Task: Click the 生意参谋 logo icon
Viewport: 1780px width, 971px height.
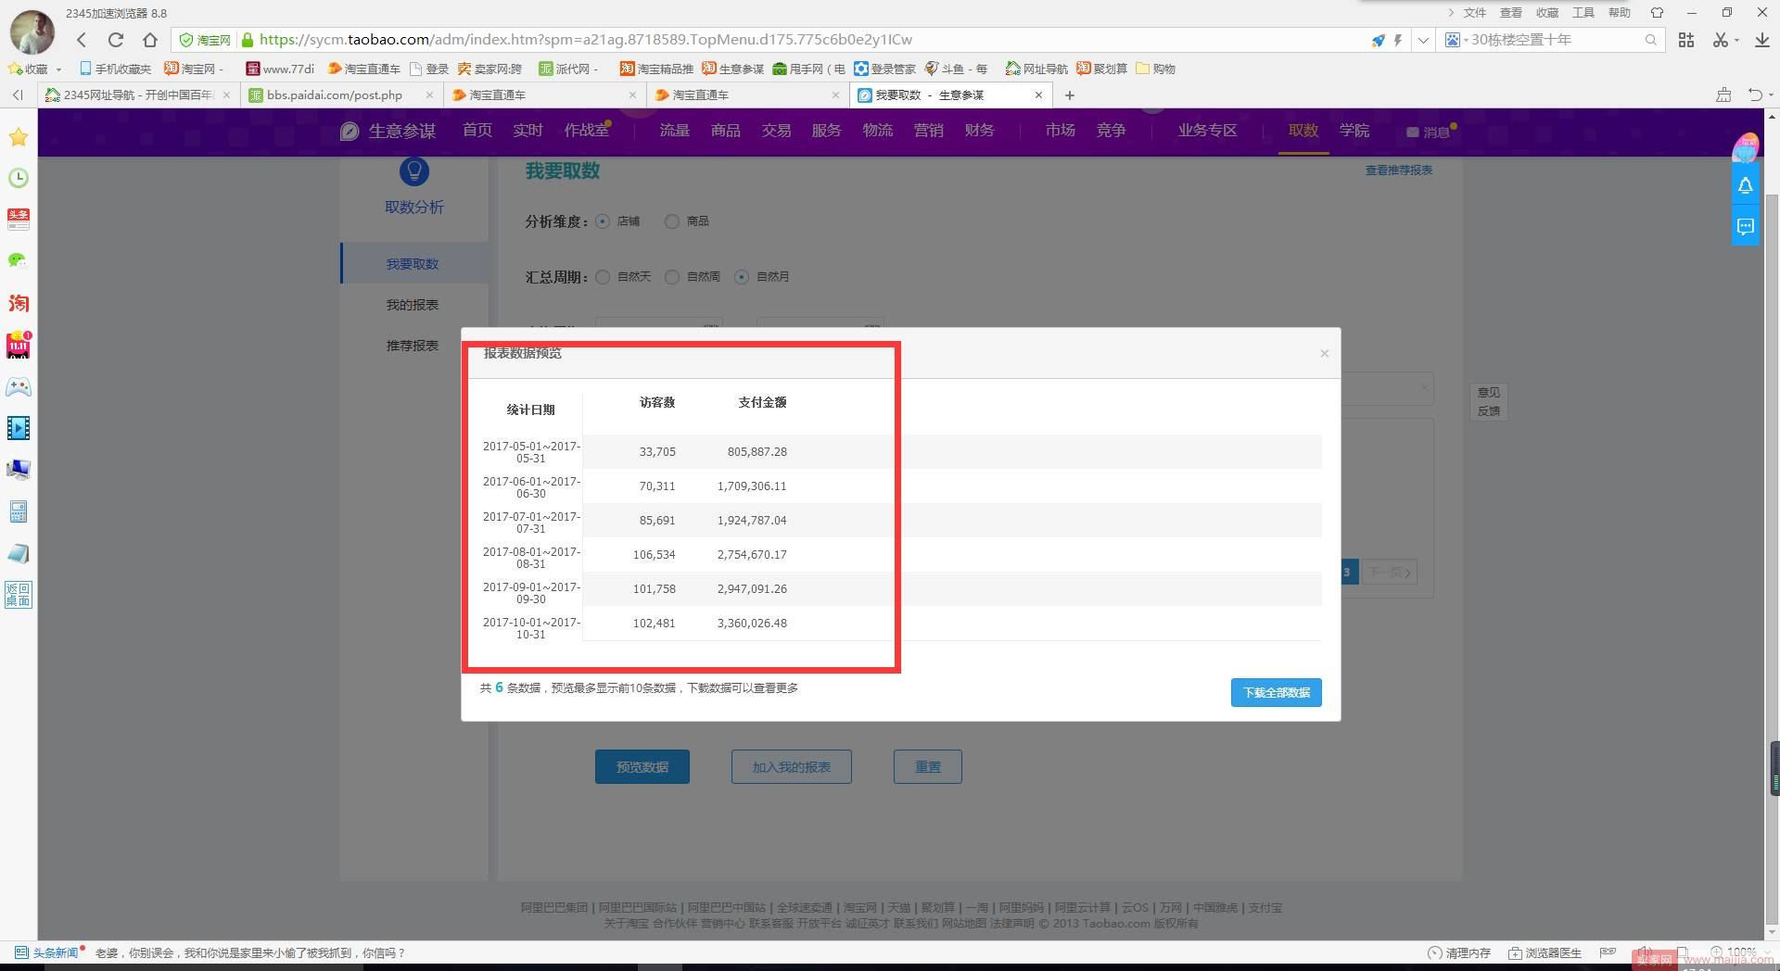Action: 350,132
